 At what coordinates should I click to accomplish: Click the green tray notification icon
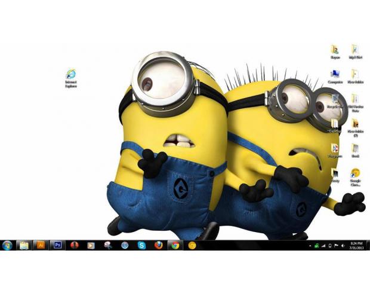[x=317, y=246]
